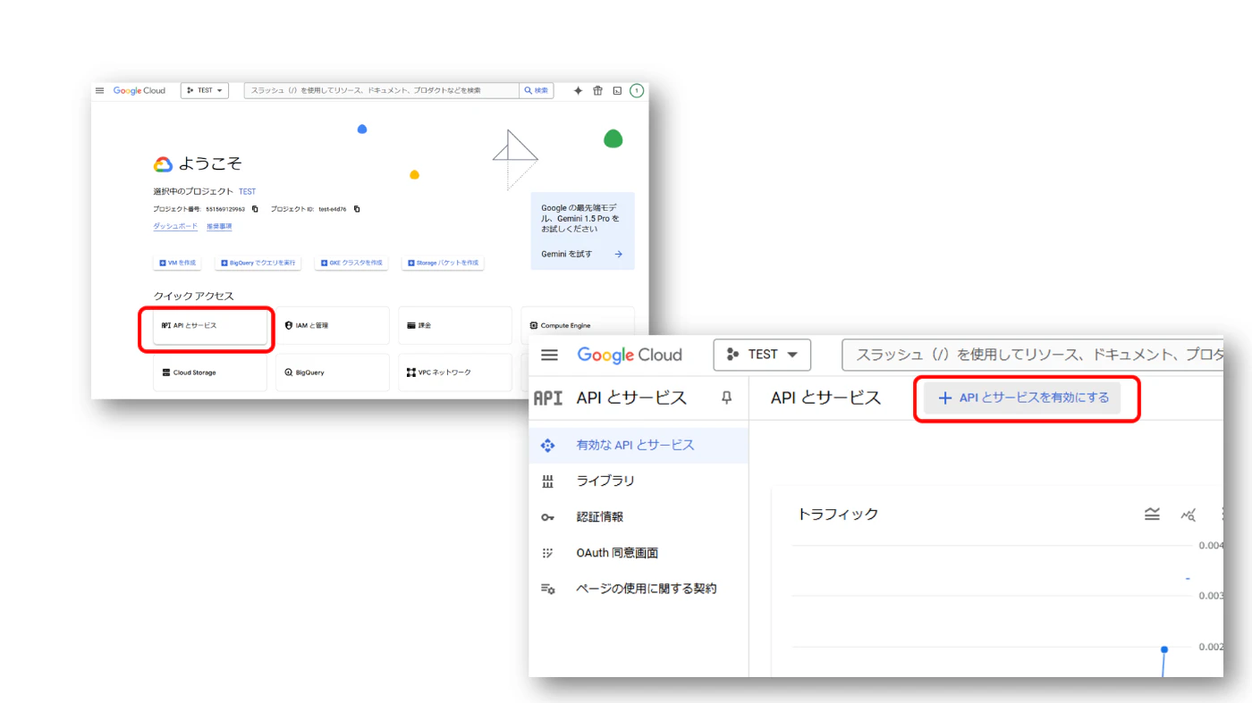Open ライブラリ in the sidebar
The image size is (1252, 703).
click(x=639, y=481)
